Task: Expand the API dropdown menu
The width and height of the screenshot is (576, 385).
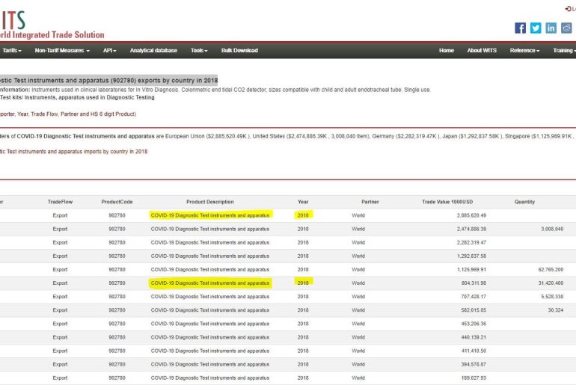Action: pos(110,51)
